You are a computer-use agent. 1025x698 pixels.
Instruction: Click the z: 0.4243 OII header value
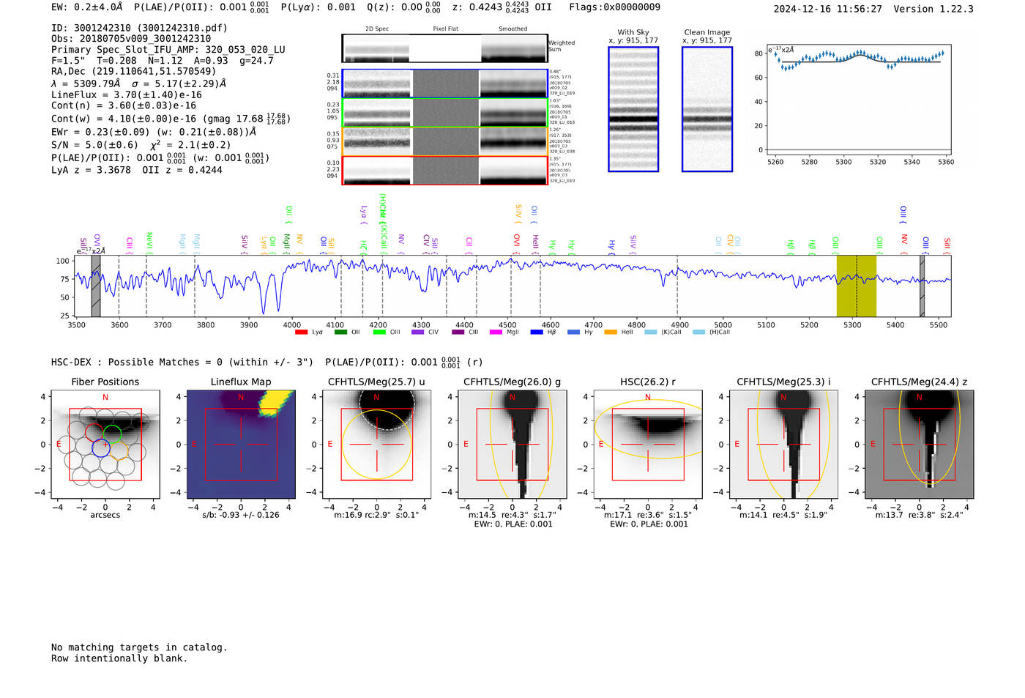502,7
